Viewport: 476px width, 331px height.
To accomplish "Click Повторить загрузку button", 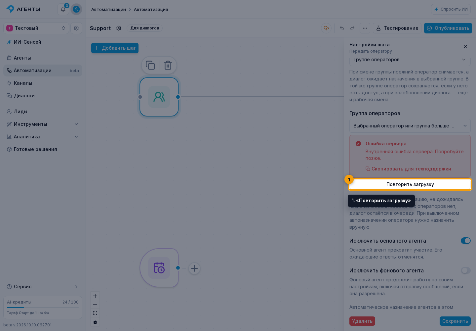I will 410,184.
